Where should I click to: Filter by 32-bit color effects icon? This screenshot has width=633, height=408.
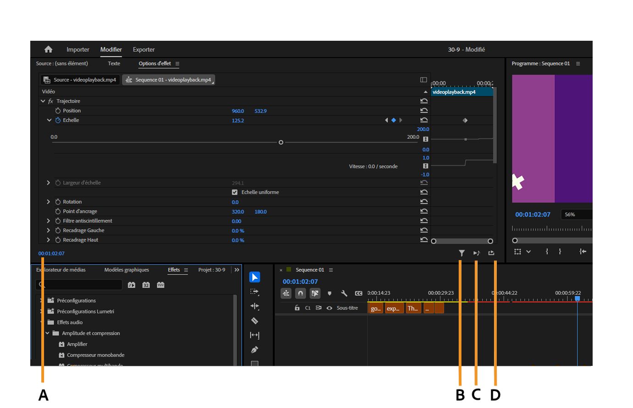point(146,285)
